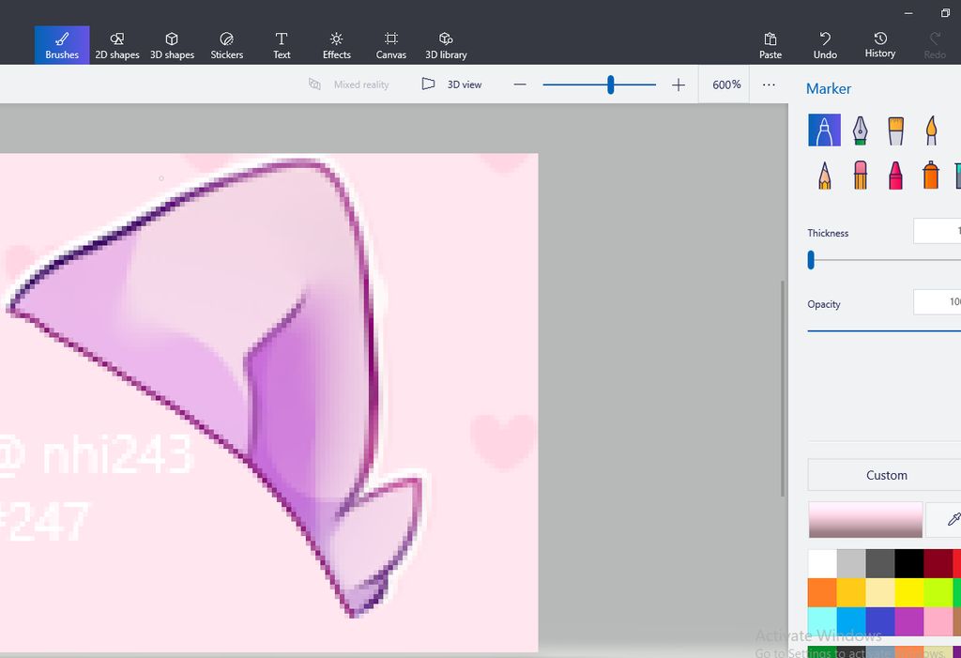961x658 pixels.
Task: Paste from the clipboard
Action: click(x=770, y=46)
